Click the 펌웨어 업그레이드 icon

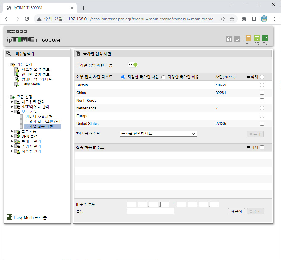pyautogui.click(x=17, y=79)
